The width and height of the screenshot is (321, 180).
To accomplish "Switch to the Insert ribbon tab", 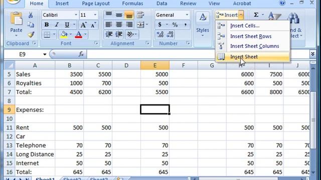I will coord(62,3).
